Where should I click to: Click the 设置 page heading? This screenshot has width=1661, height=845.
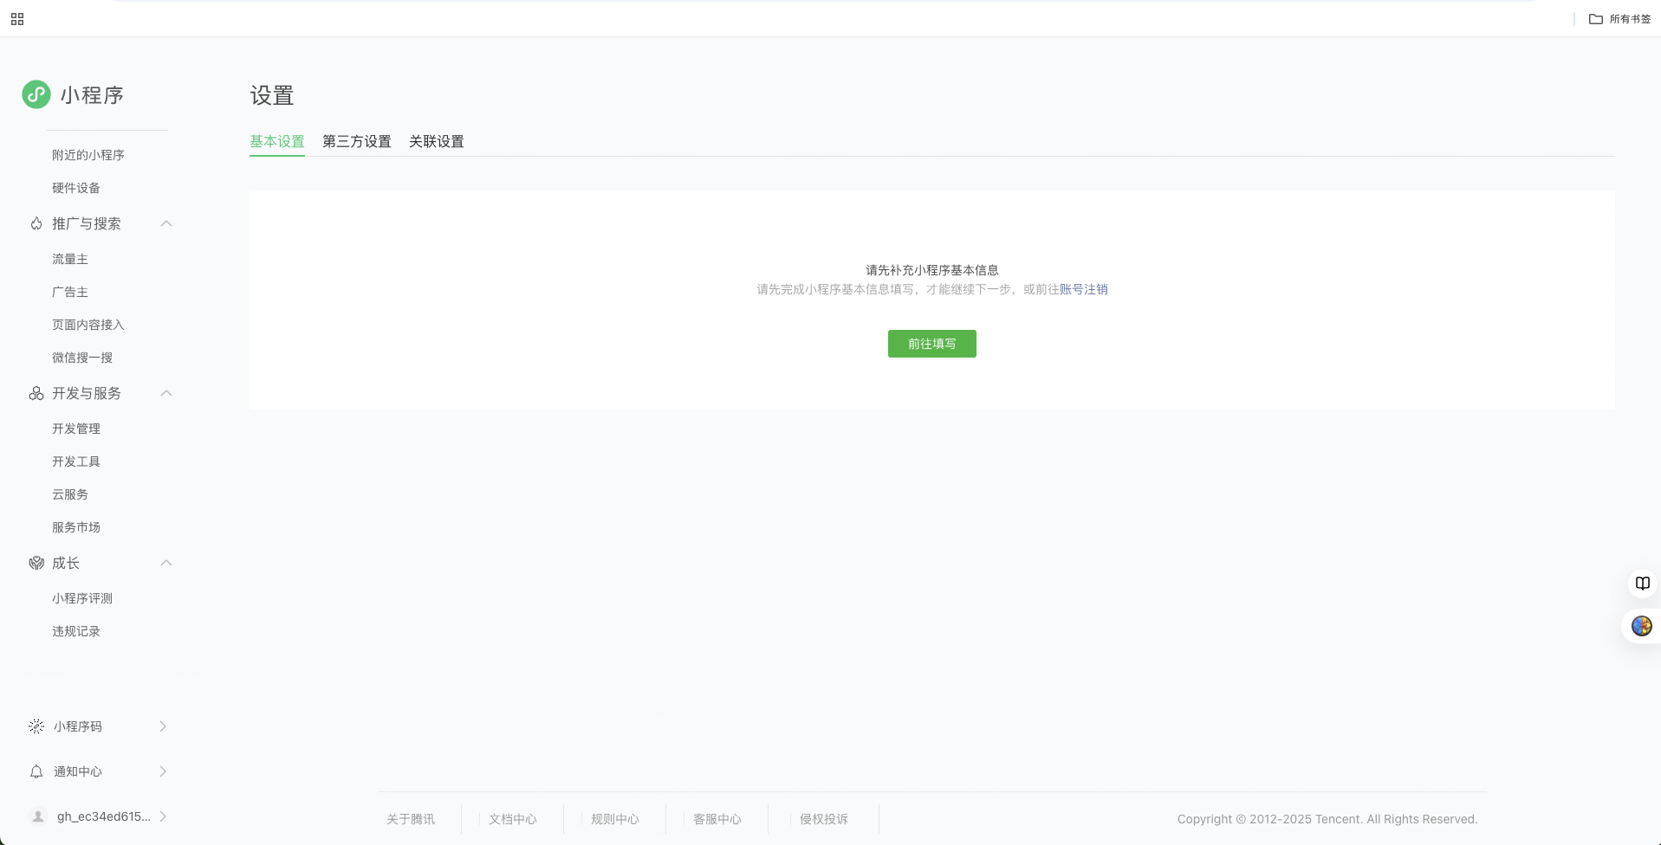(x=272, y=95)
